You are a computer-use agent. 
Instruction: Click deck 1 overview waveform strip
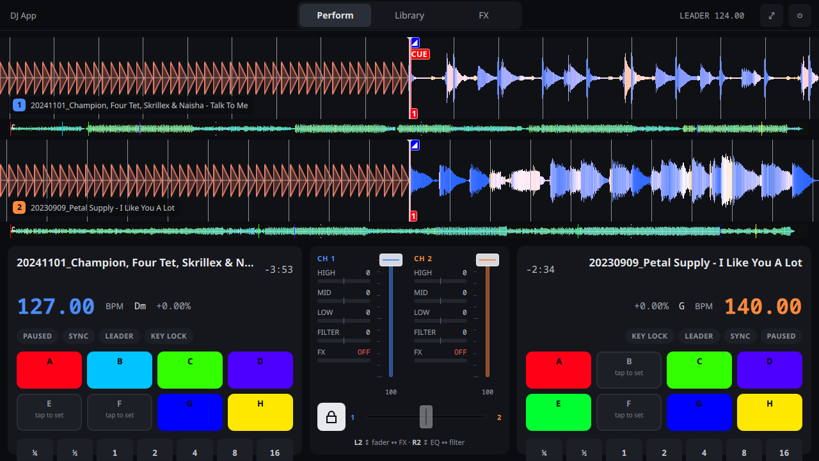[x=409, y=129]
